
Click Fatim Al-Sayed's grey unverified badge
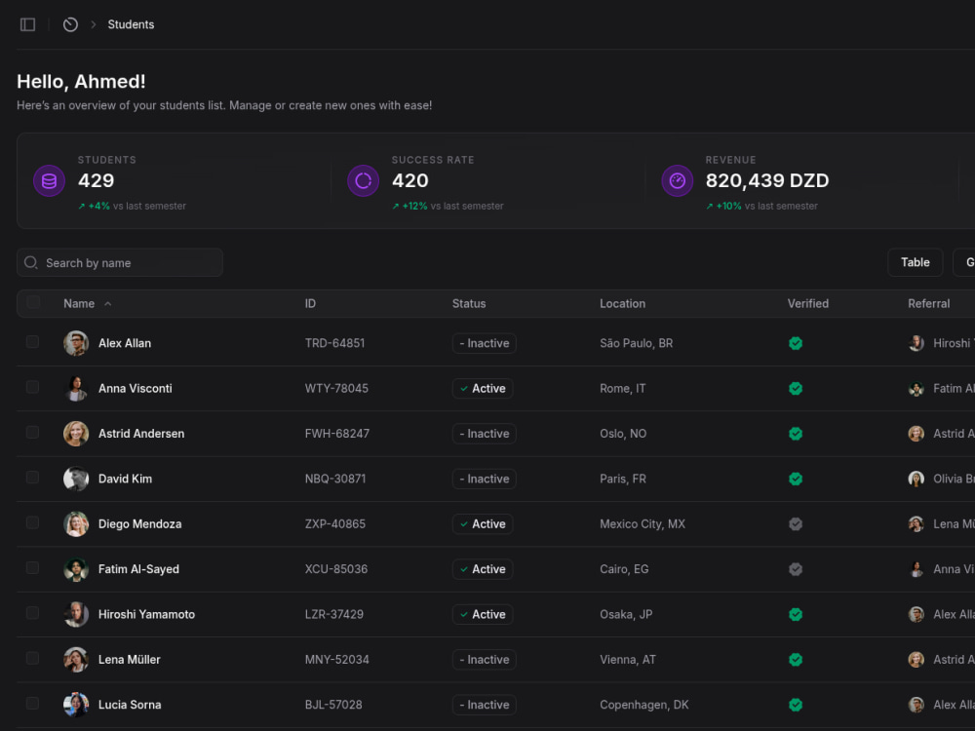tap(796, 569)
